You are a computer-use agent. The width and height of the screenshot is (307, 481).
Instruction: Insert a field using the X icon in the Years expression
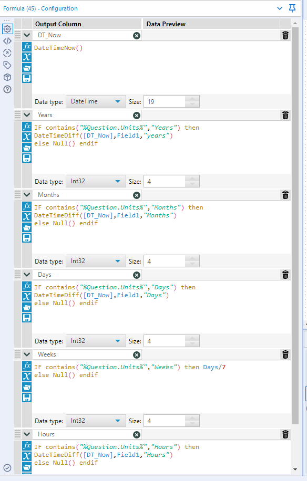(x=26, y=137)
